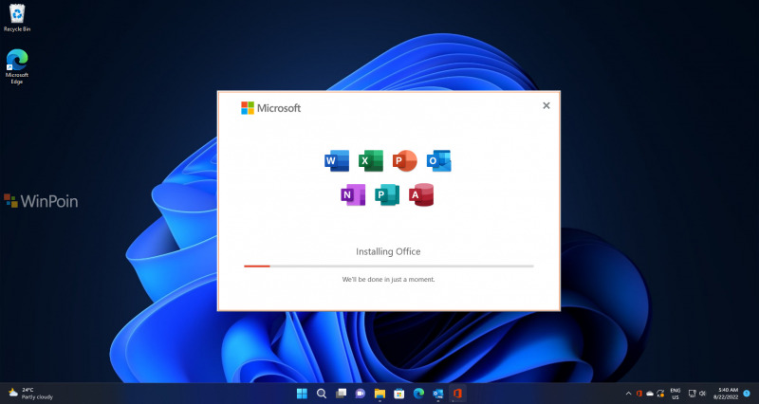
Task: Open taskbar Search
Action: 322,393
